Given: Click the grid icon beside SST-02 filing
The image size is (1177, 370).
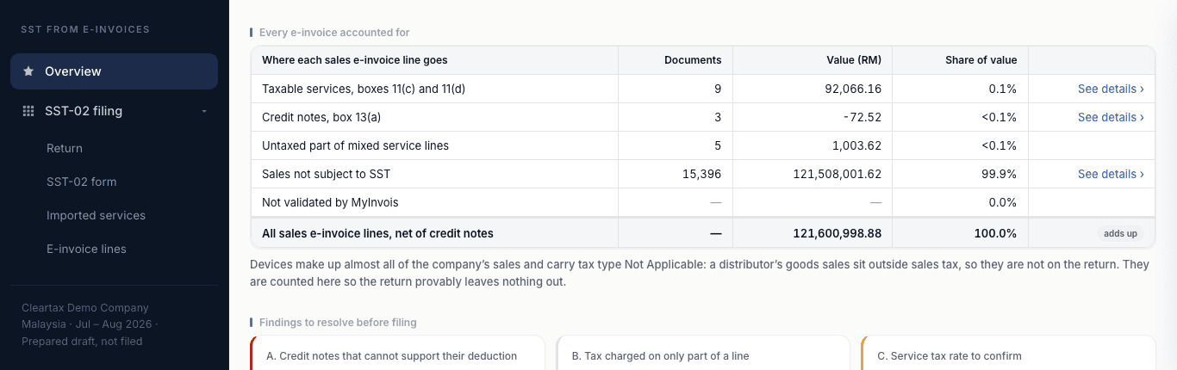Looking at the screenshot, I should (28, 111).
